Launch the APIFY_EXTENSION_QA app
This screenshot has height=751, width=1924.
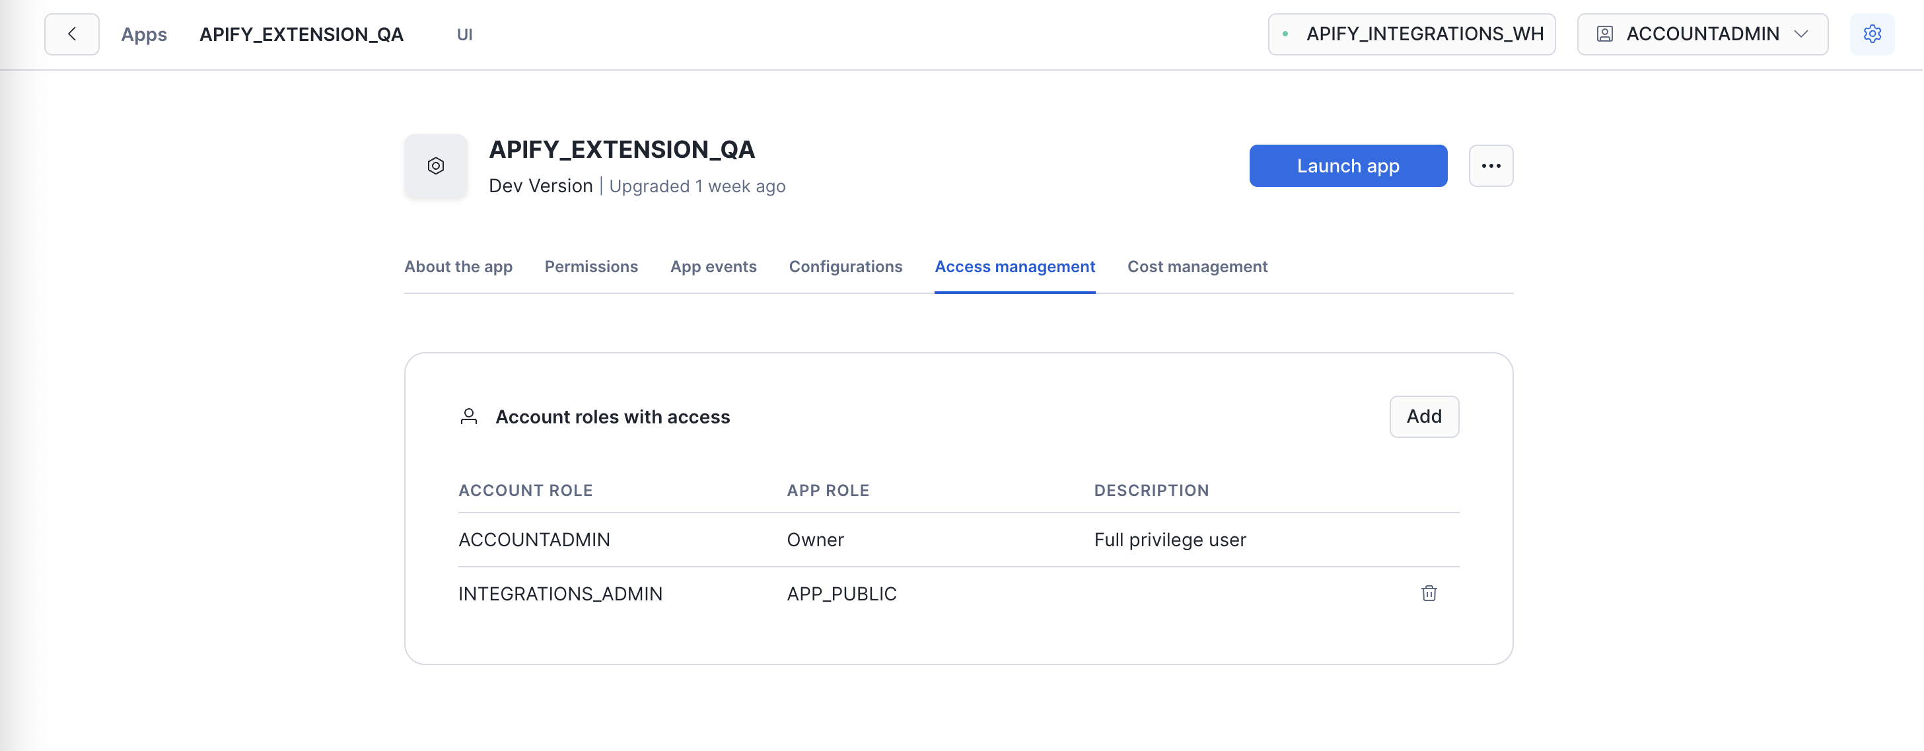pyautogui.click(x=1347, y=165)
